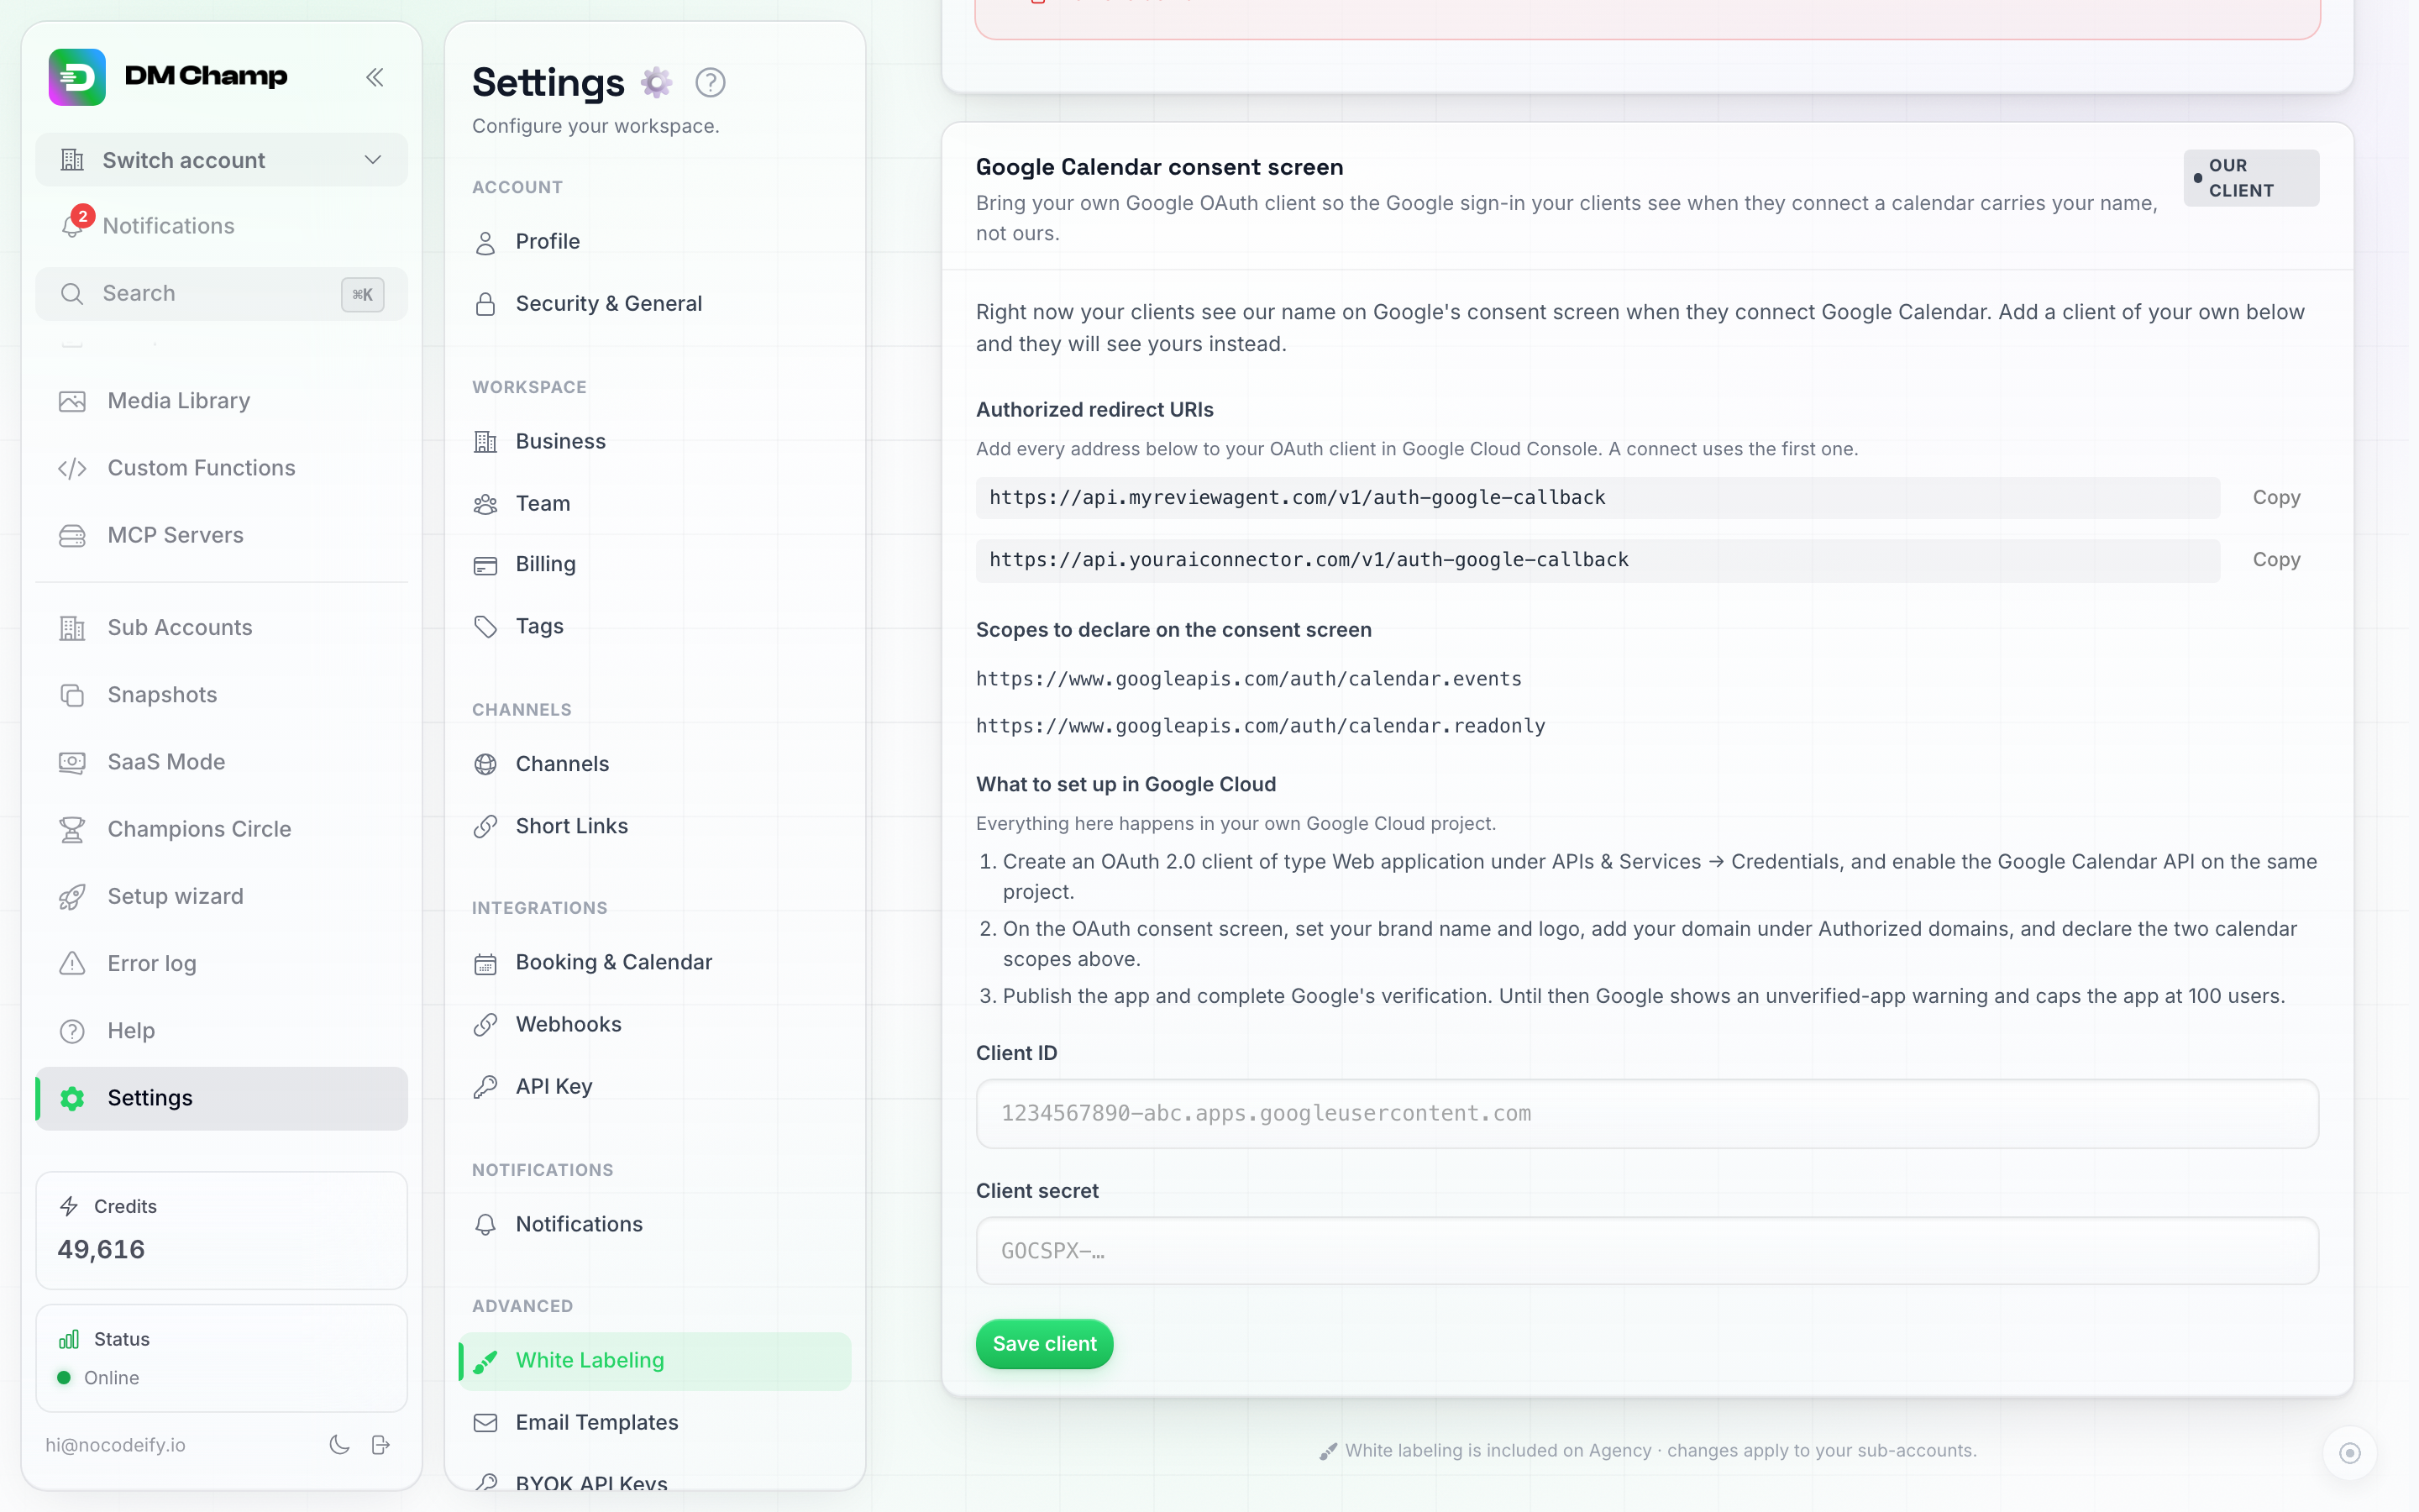Click the Client secret input field

[x=1646, y=1251]
